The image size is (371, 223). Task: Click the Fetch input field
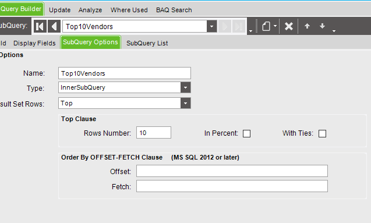232,186
